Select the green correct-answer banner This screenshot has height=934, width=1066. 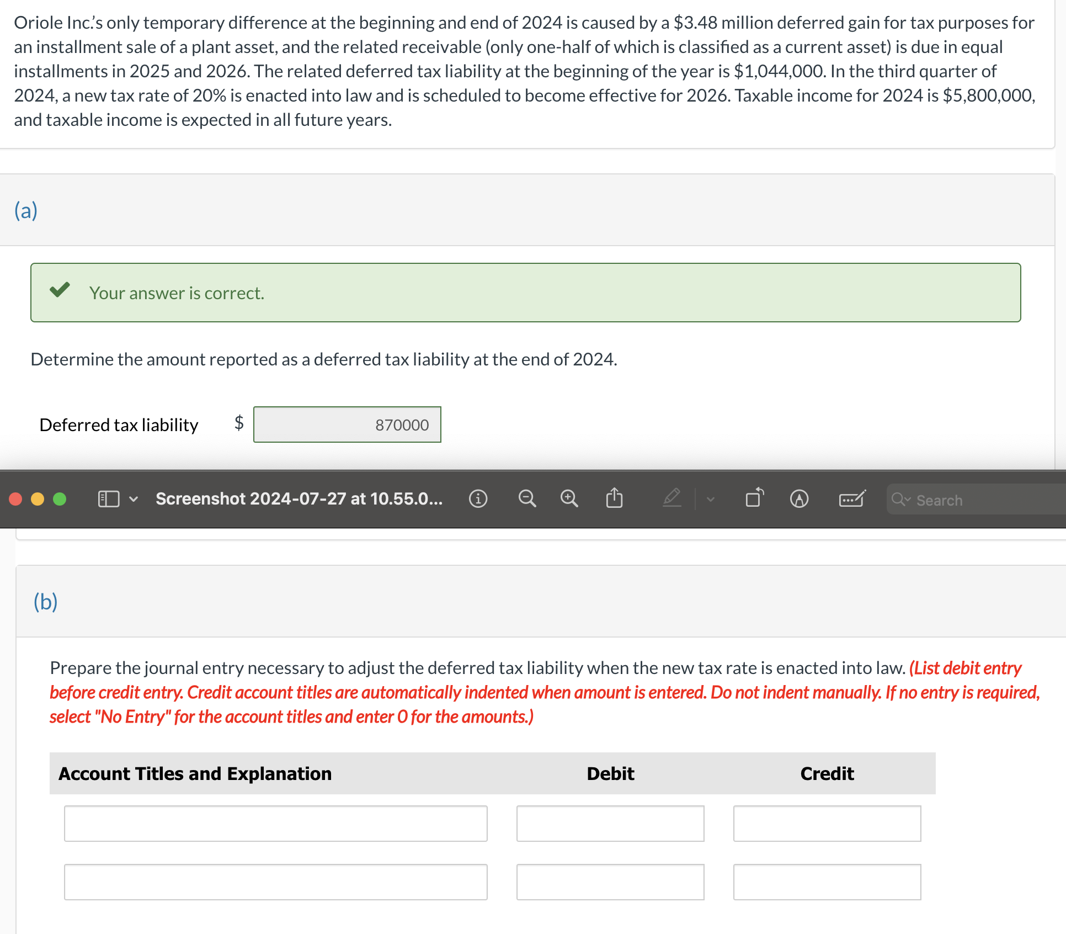(525, 293)
